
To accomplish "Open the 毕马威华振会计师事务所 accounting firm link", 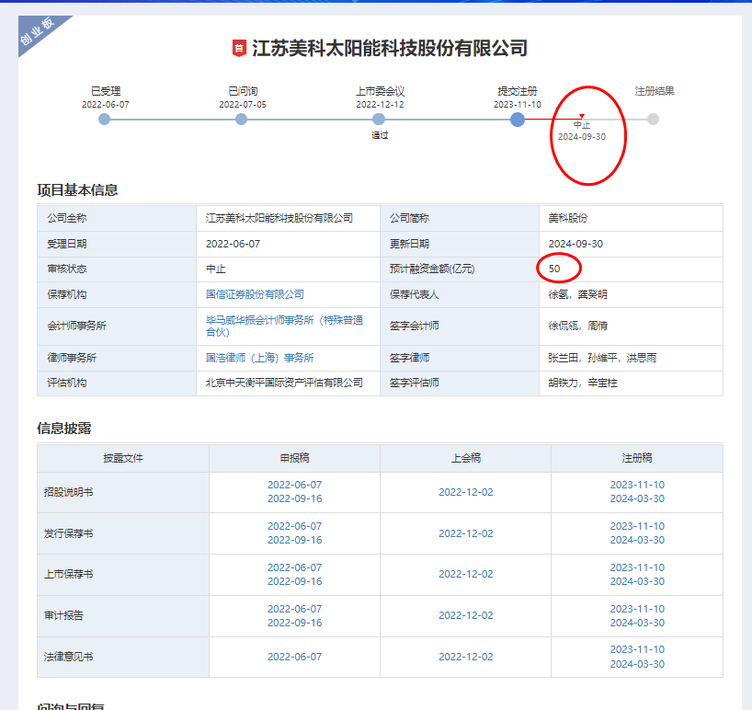I will pyautogui.click(x=284, y=326).
